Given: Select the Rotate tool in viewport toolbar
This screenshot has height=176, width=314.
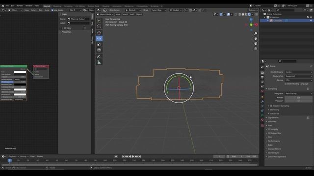Looking at the screenshot, I should coord(99,39).
